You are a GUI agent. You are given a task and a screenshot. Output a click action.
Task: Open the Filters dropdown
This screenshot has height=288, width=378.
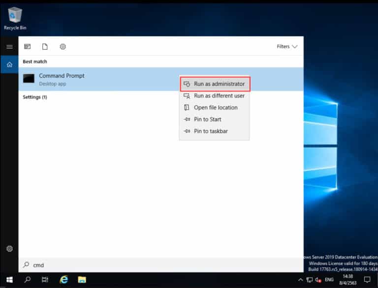point(287,47)
